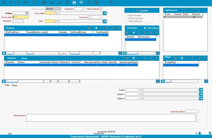Click blue arrow beside Equipo 2 field
Viewport: 212px width, 138px height.
pos(201,98)
